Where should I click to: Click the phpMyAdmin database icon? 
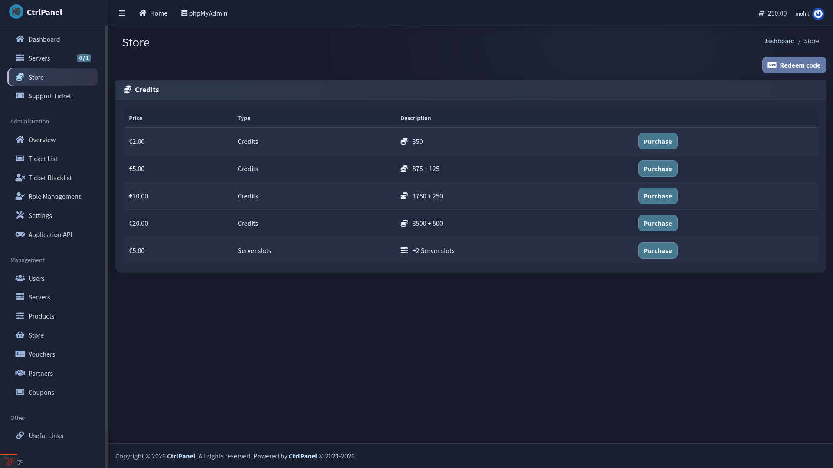point(184,13)
